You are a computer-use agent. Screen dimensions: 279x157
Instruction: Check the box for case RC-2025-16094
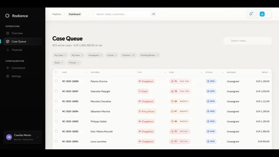coord(56,111)
